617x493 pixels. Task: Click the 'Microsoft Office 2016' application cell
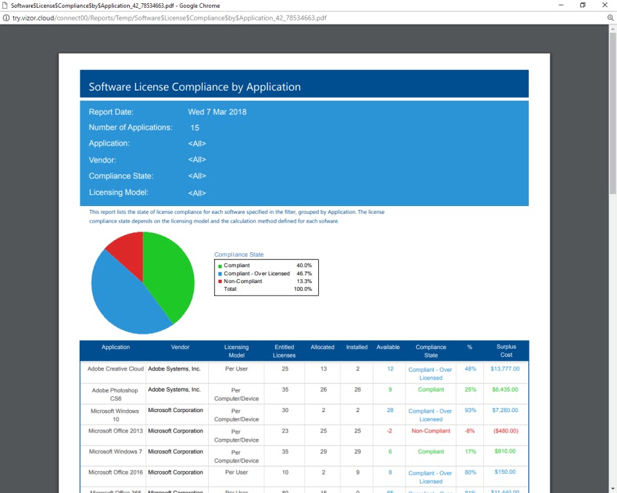click(116, 472)
